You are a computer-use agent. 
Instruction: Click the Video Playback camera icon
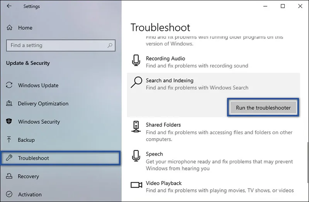pos(136,185)
